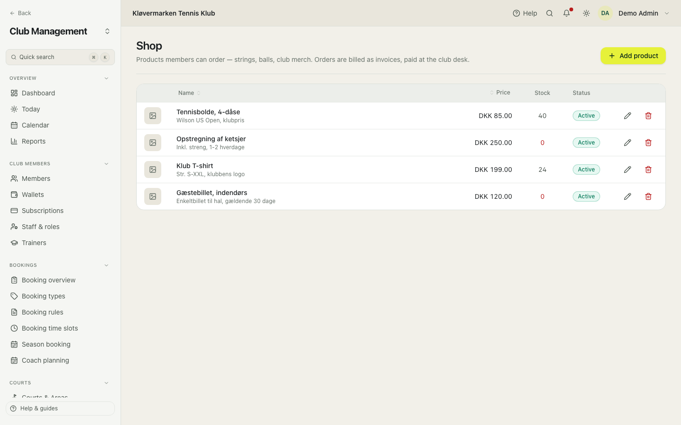Image resolution: width=681 pixels, height=425 pixels.
Task: Open Coach planning
Action: click(60, 360)
